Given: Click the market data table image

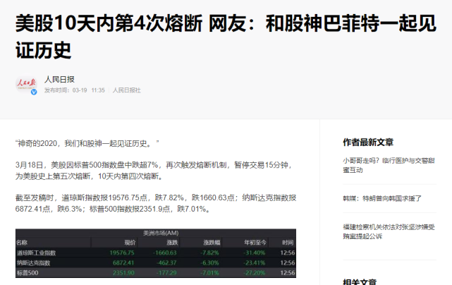Looking at the screenshot, I should (156, 253).
